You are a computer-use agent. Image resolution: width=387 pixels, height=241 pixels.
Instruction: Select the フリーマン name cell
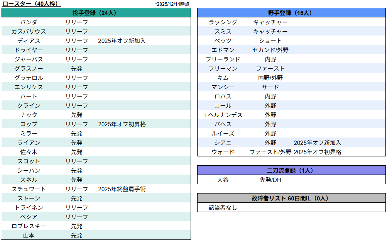tap(223, 68)
